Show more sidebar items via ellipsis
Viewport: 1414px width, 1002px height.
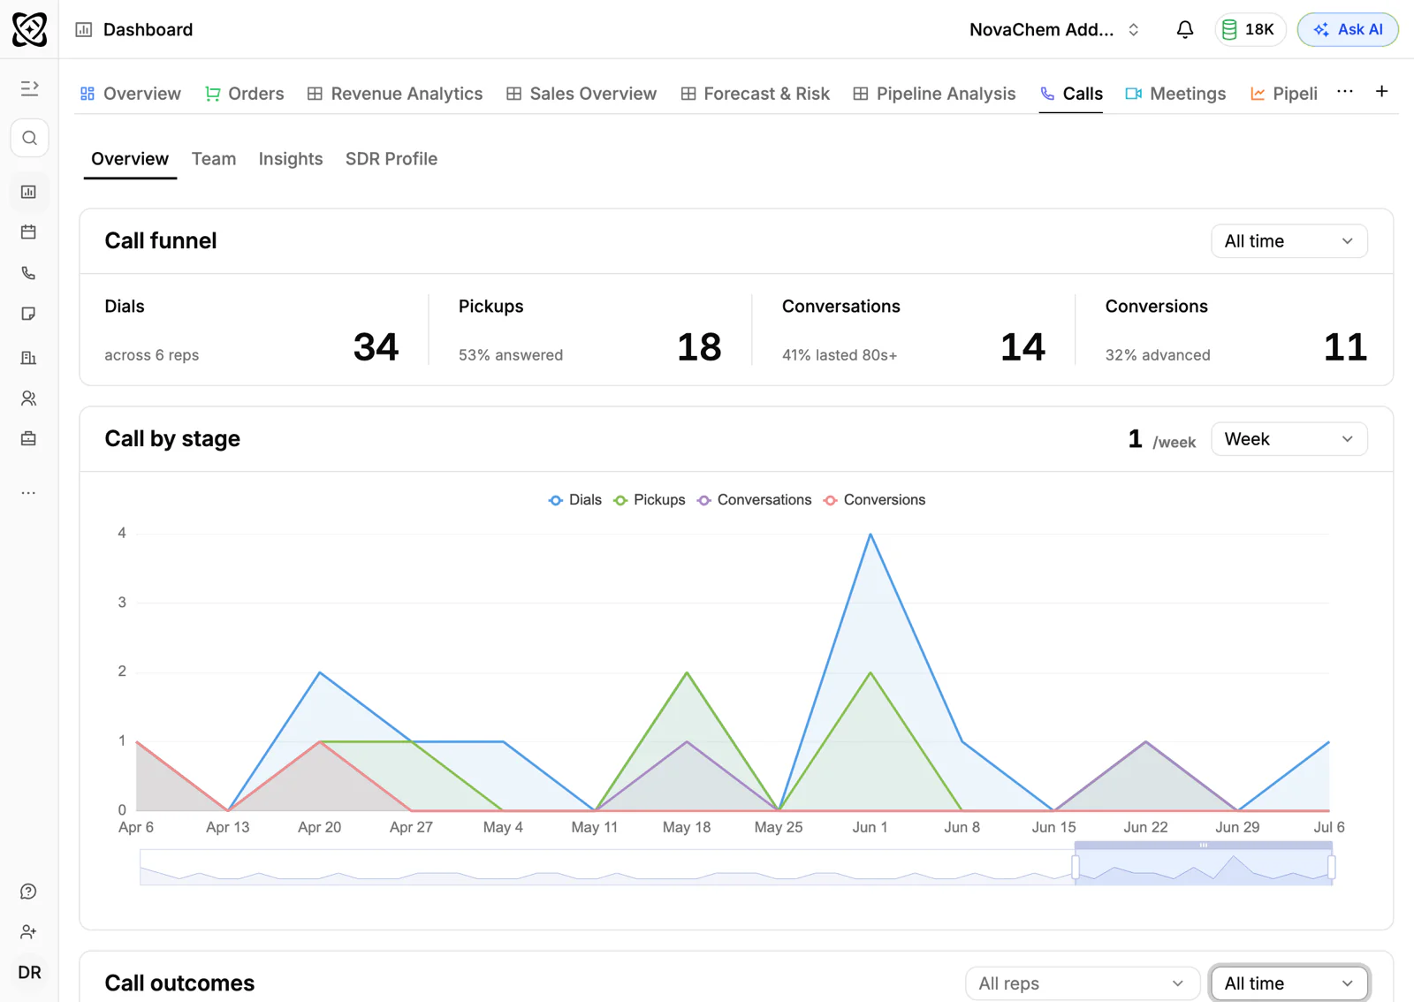(x=29, y=493)
